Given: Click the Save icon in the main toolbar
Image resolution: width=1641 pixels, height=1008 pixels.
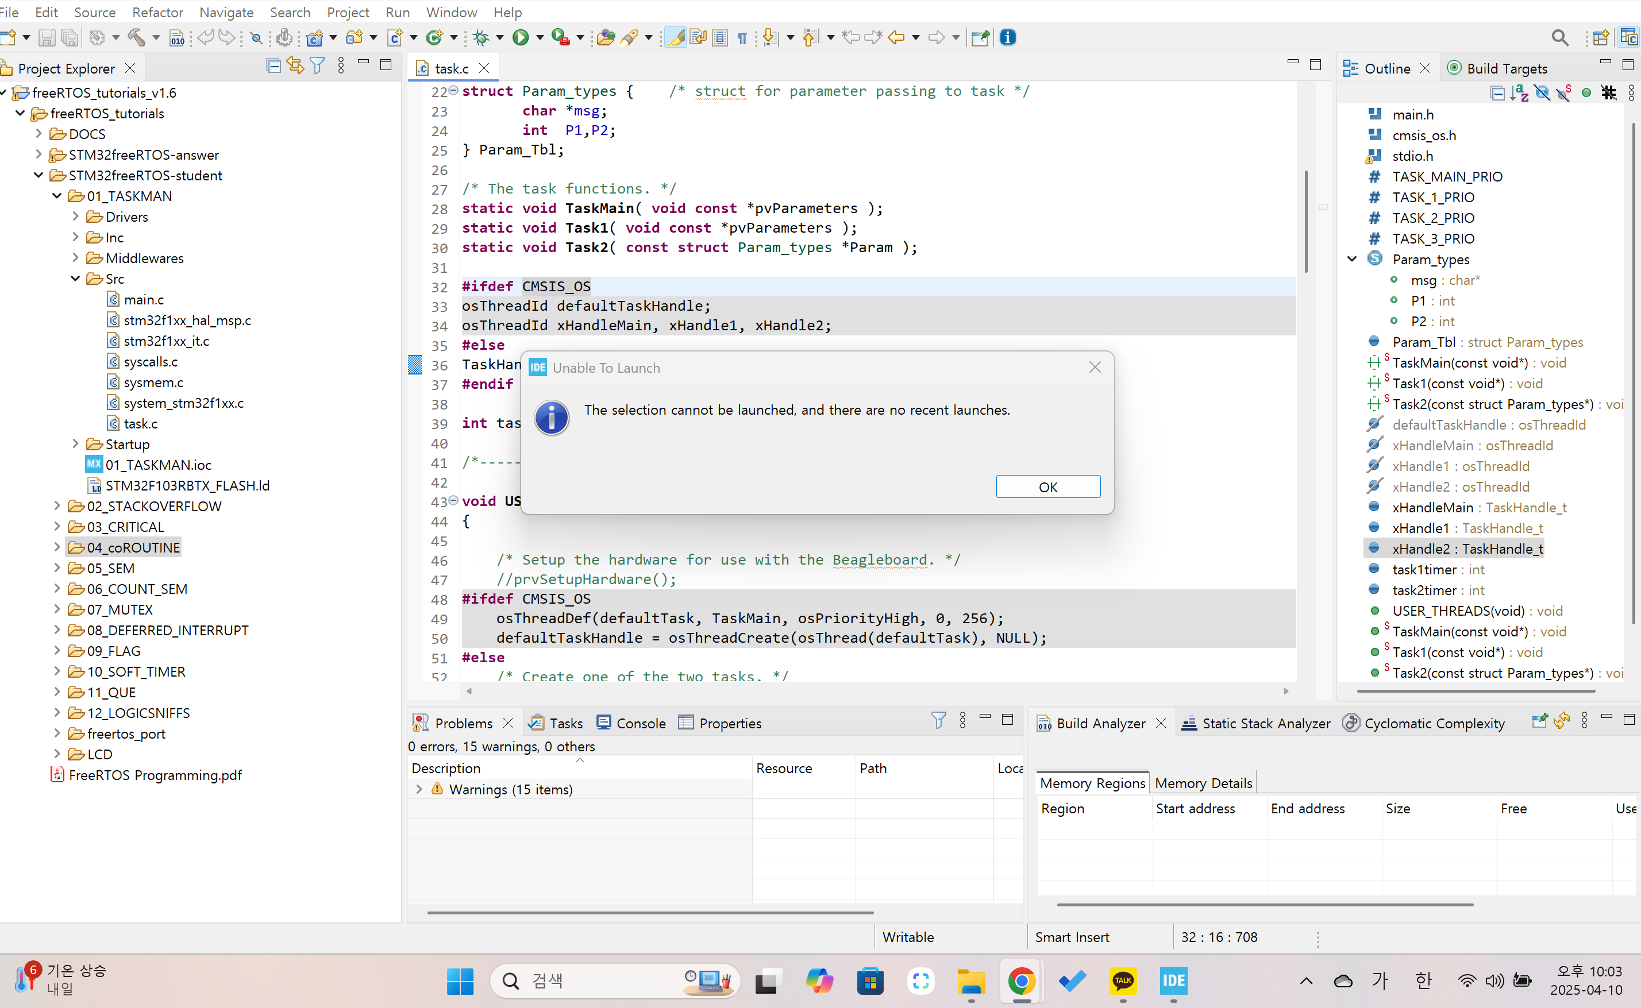Looking at the screenshot, I should tap(46, 38).
